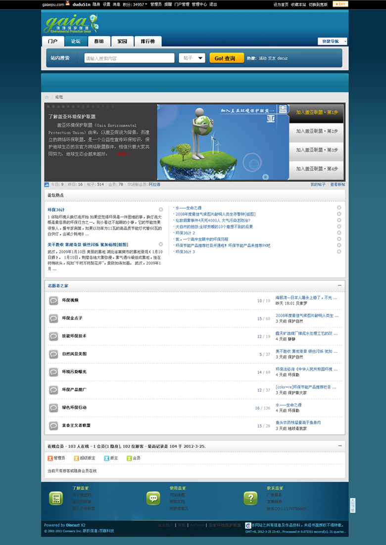Open the 环保产品推广 forum bubble icon
The height and width of the screenshot is (545, 386).
pos(53,390)
